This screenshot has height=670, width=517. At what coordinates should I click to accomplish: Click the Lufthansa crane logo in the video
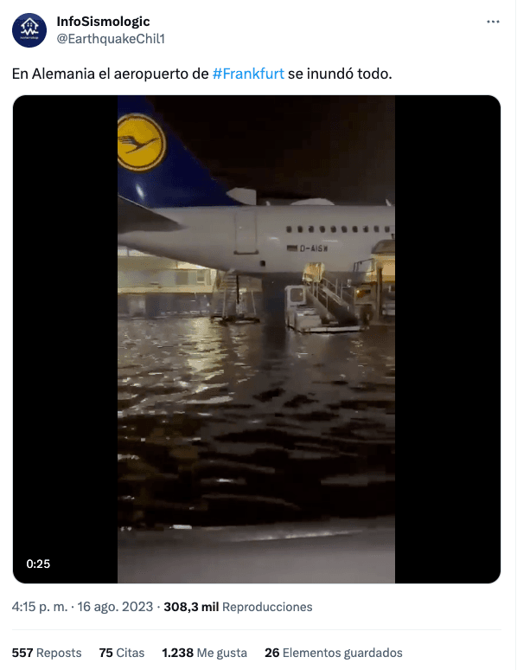pyautogui.click(x=140, y=142)
